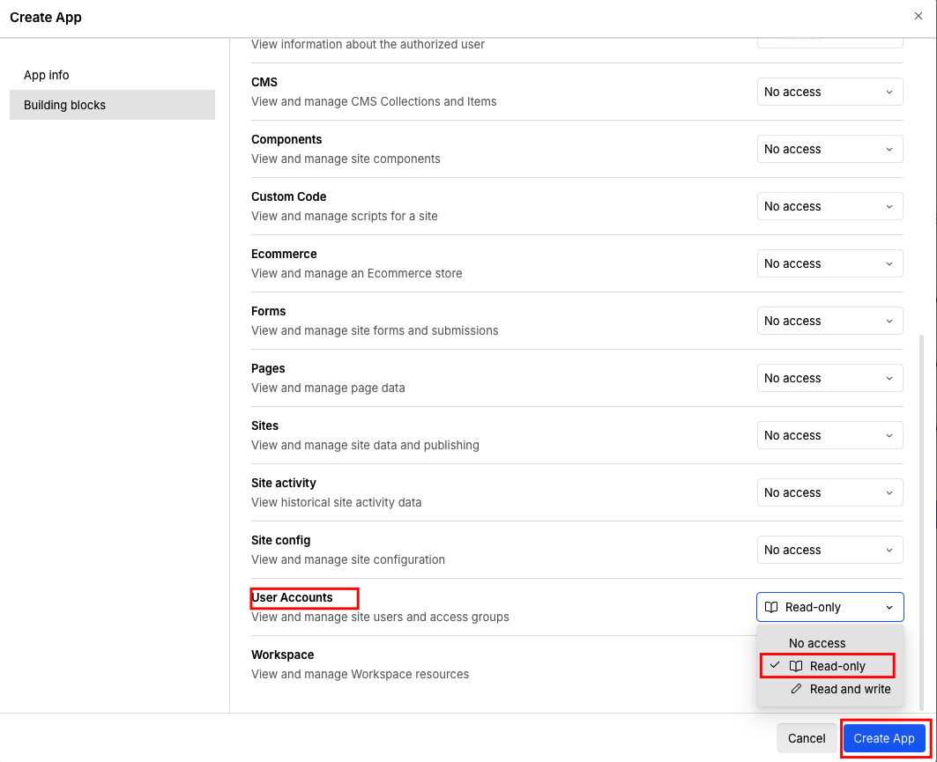Click the Create App button
Image resolution: width=937 pixels, height=762 pixels.
(885, 738)
